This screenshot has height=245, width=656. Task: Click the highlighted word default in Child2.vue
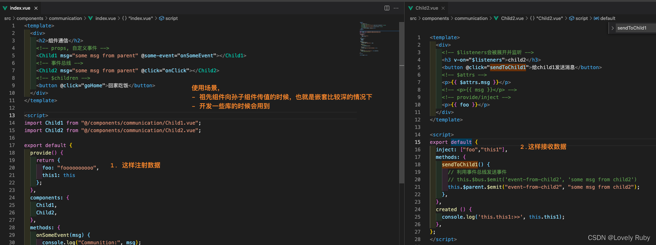click(x=461, y=142)
